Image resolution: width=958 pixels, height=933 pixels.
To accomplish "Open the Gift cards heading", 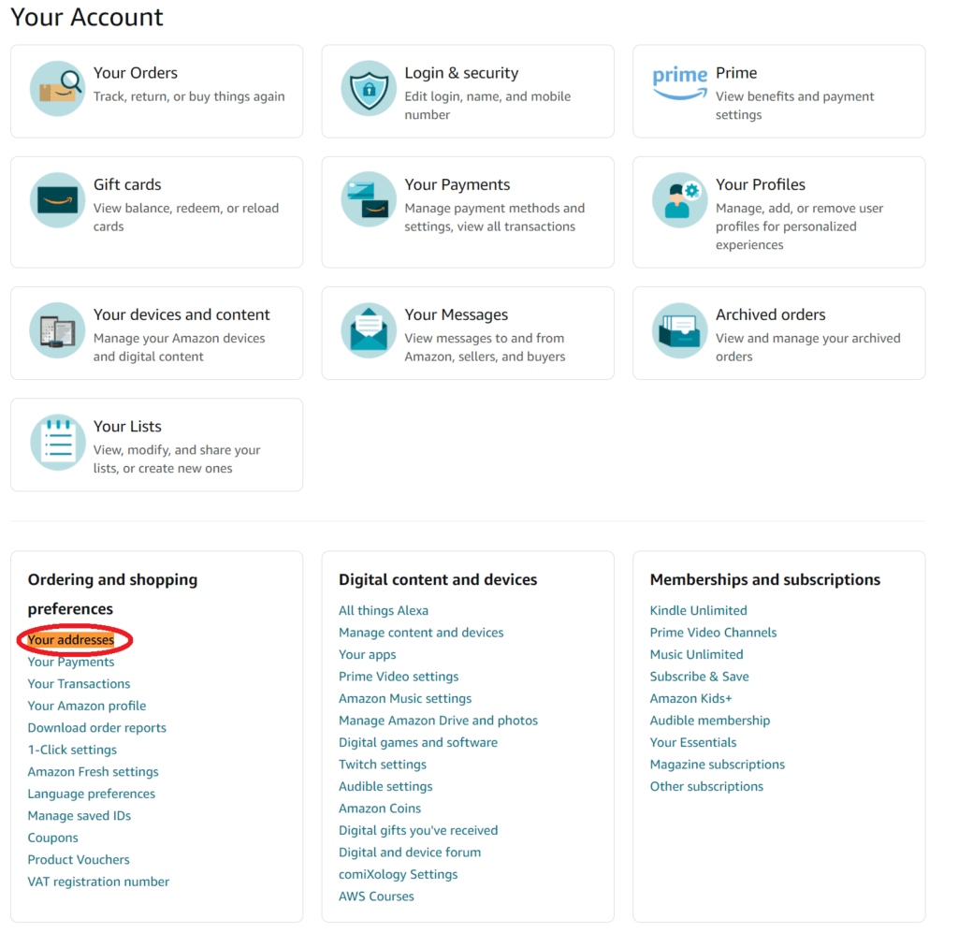I will click(x=127, y=184).
